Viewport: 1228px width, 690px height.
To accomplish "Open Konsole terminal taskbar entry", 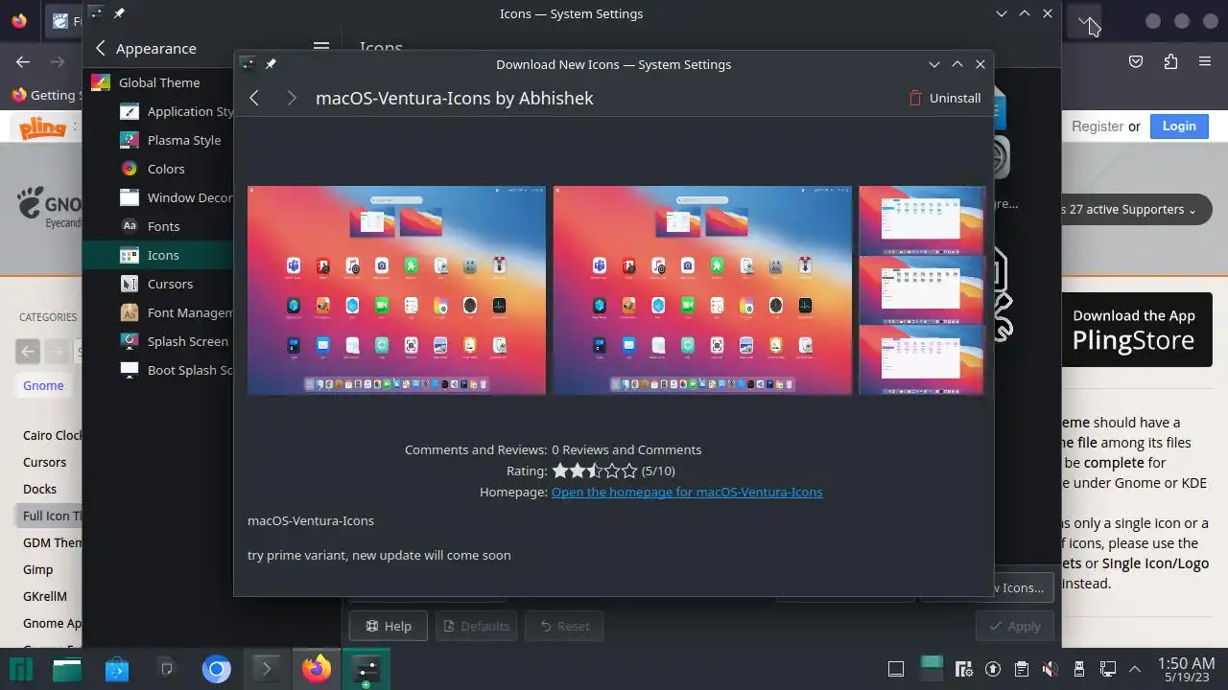I will (x=266, y=668).
